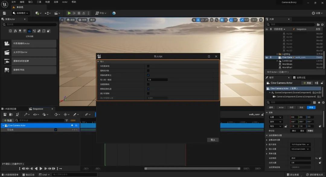Select the Cine Camera Actor icon in Place Actors

point(7,44)
